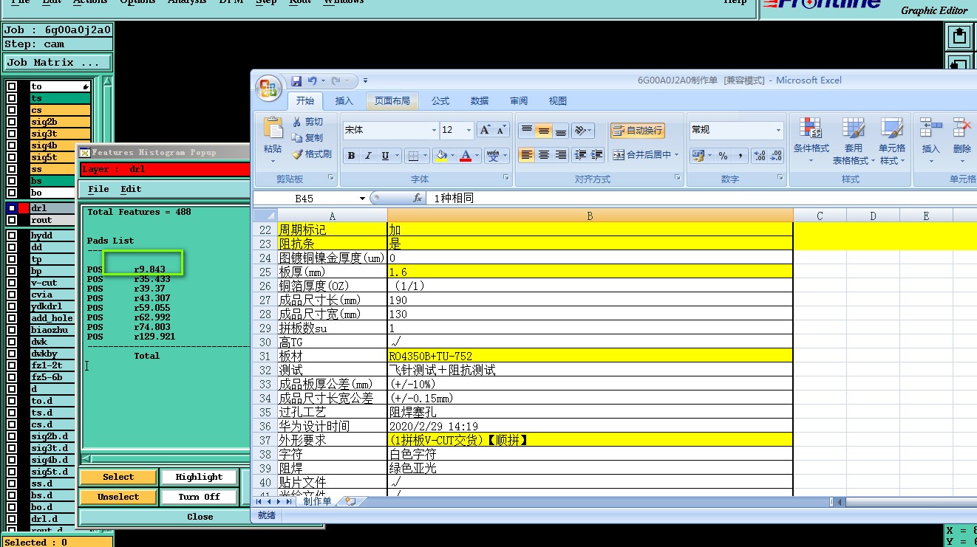Align text to bottom in cell
Screen dimensions: 977x547
[x=561, y=131]
